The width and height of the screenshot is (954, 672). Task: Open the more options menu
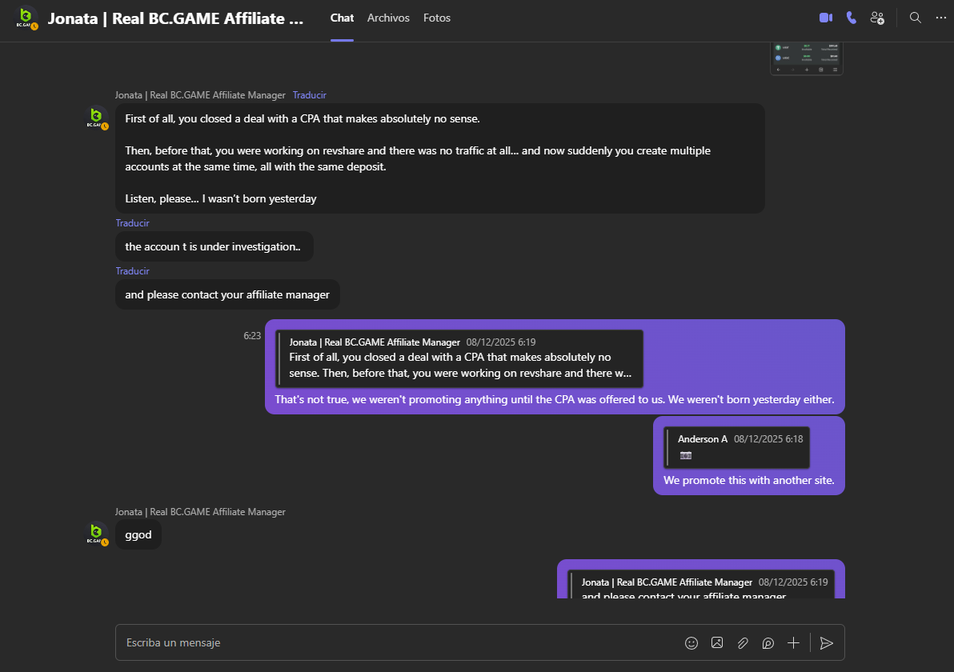tap(940, 17)
